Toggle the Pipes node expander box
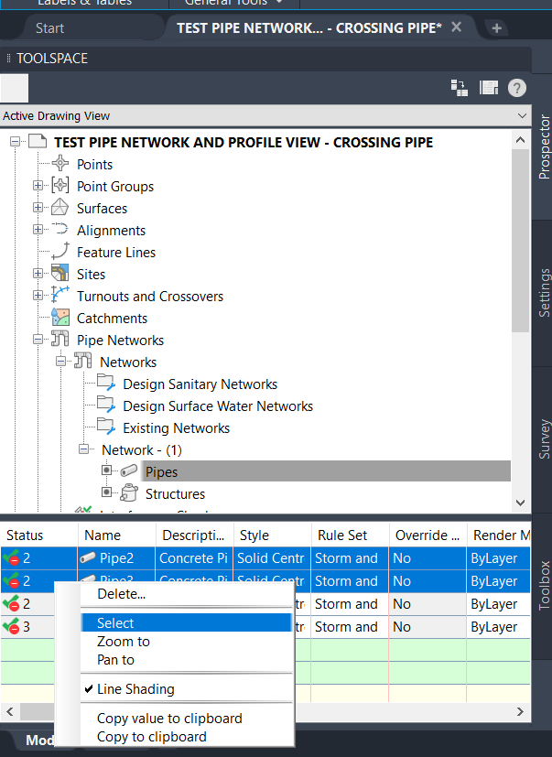 (x=107, y=470)
